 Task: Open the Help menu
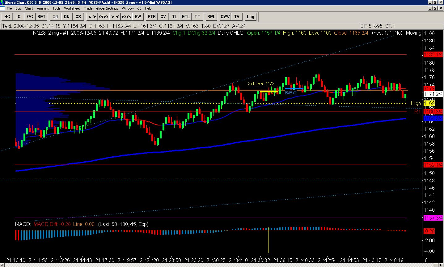148,8
